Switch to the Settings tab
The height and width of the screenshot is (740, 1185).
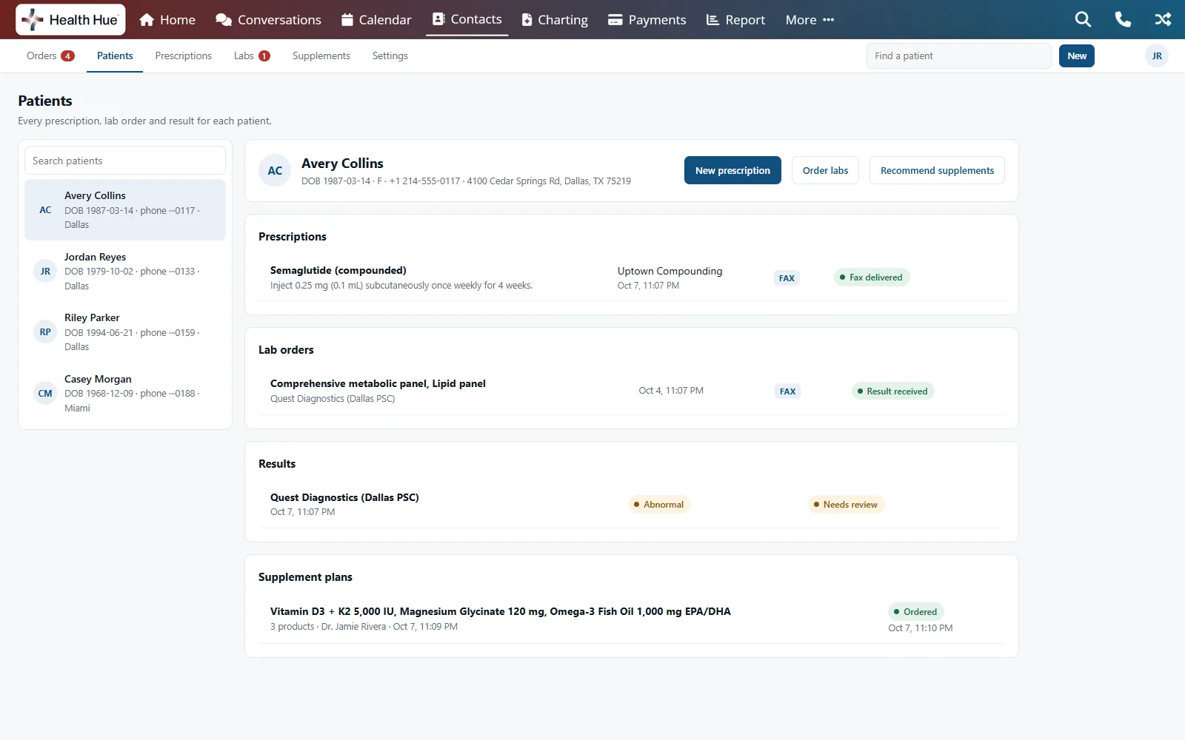[x=390, y=56]
